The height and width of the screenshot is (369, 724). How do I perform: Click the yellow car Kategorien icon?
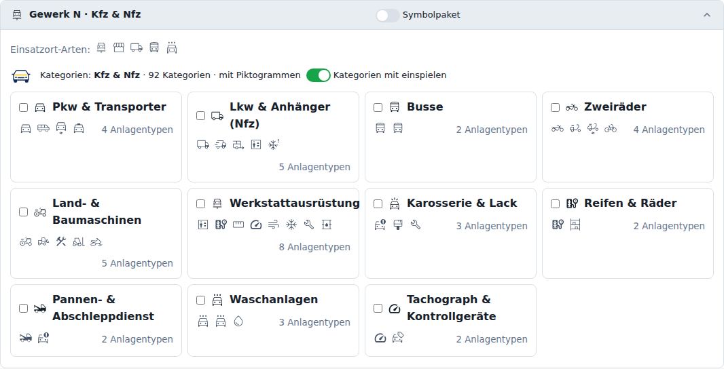pyautogui.click(x=21, y=76)
